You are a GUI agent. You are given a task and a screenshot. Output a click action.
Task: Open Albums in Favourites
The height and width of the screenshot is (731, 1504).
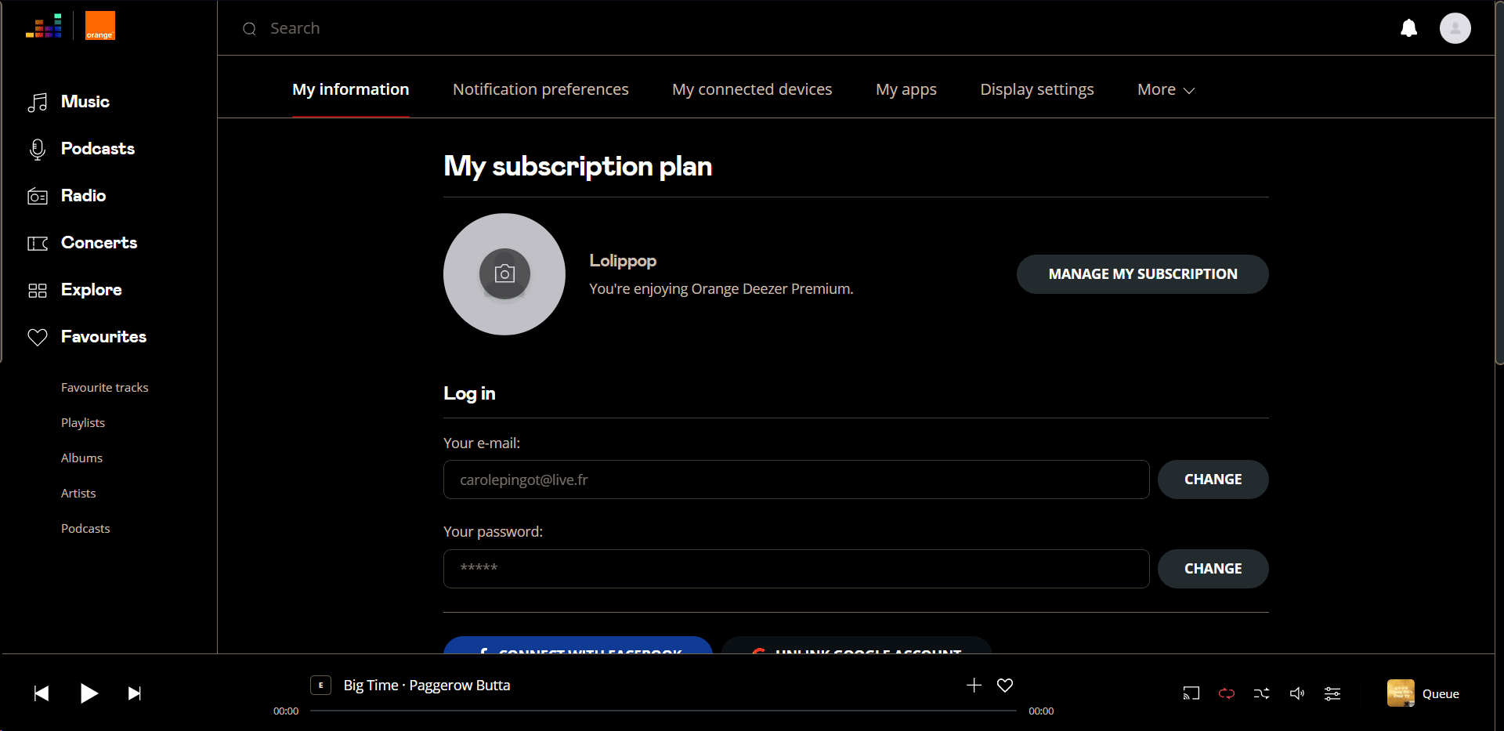tap(82, 458)
